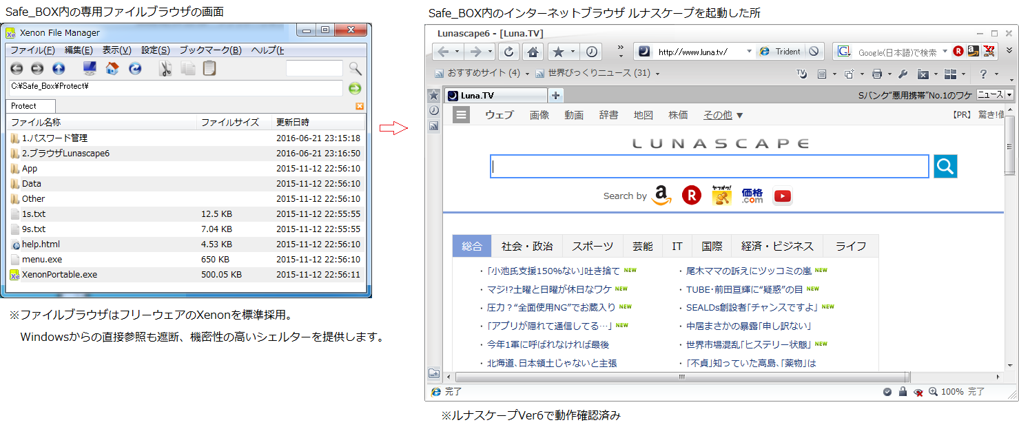Click the YouTube search-by icon
The width and height of the screenshot is (1019, 427).
click(782, 196)
